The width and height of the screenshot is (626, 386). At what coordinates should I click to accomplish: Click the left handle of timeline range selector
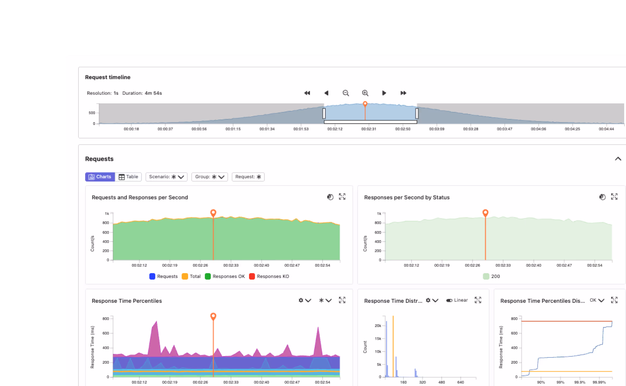324,113
